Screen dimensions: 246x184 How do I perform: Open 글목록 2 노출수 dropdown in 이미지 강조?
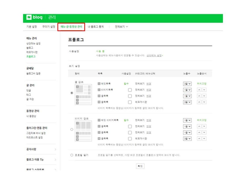click(187, 126)
